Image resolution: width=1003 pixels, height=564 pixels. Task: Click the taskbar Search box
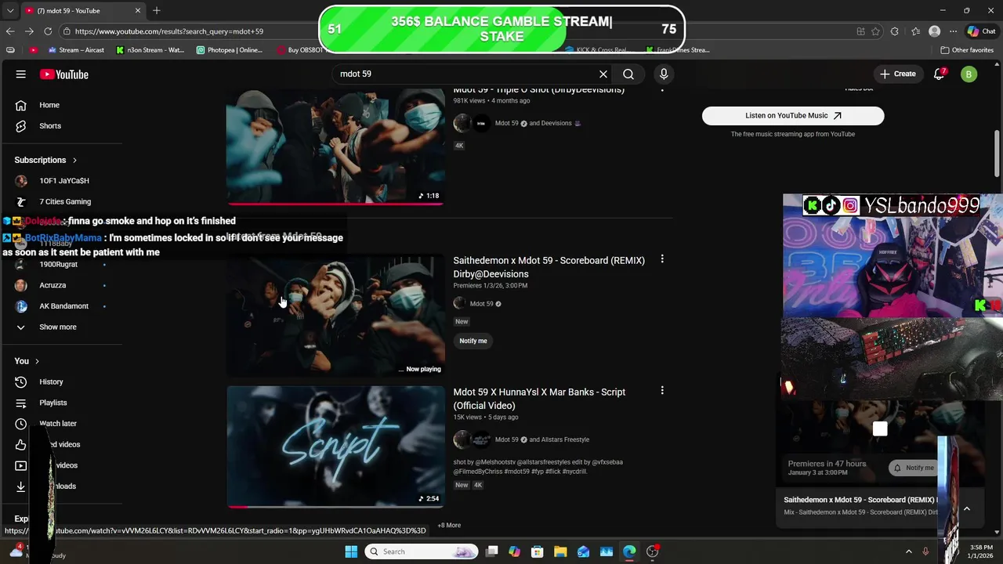pos(422,551)
